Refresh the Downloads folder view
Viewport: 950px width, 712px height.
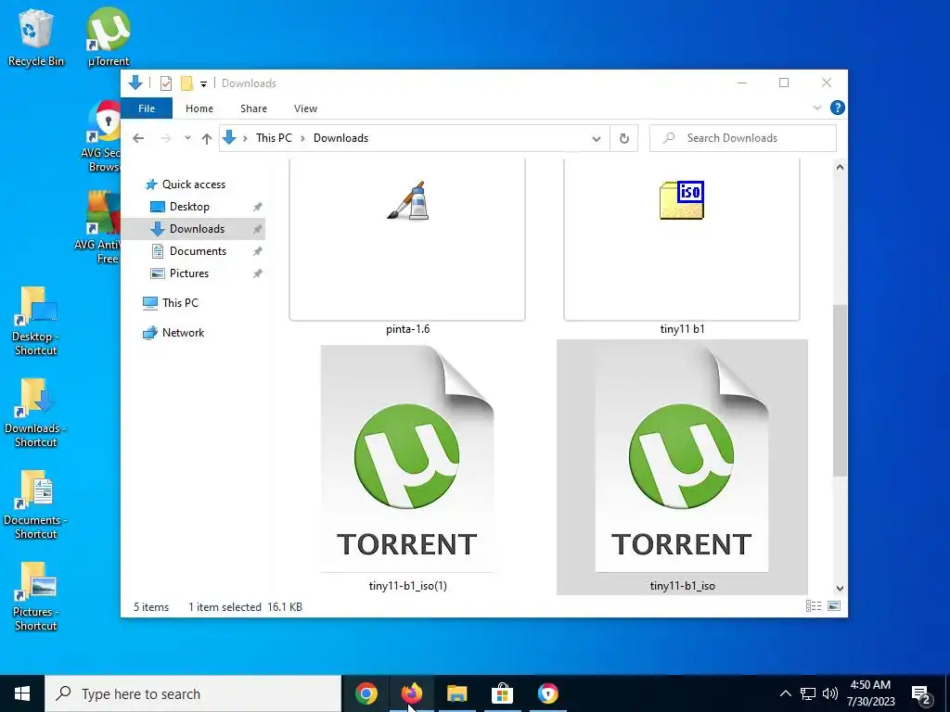(x=624, y=139)
